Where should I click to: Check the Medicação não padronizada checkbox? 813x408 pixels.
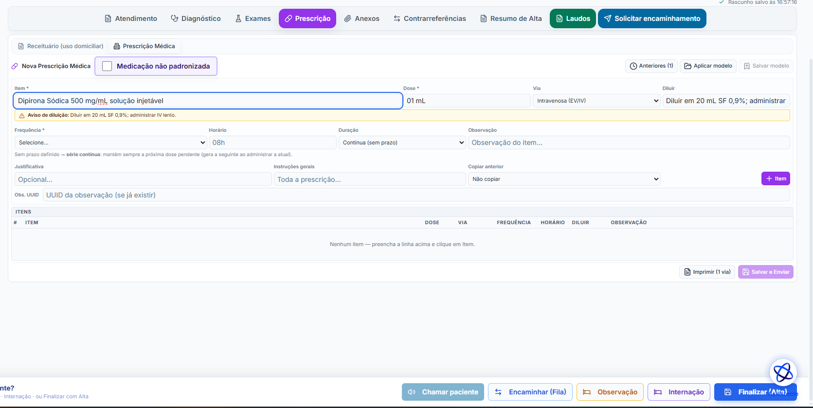click(x=107, y=66)
